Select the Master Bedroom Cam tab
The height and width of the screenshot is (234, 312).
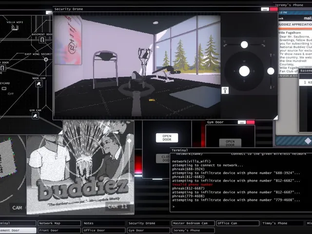pyautogui.click(x=193, y=223)
